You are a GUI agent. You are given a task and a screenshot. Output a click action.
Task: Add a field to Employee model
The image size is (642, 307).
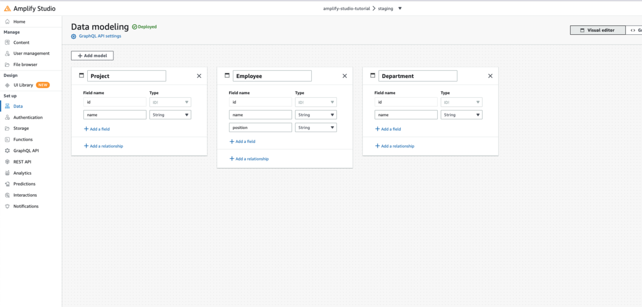[242, 142]
